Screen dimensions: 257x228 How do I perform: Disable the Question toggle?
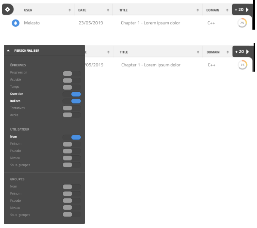[72, 94]
